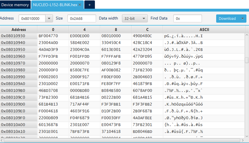The image size is (249, 143).
Task: Expand the Download button arrow menu
Action: pos(242,18)
